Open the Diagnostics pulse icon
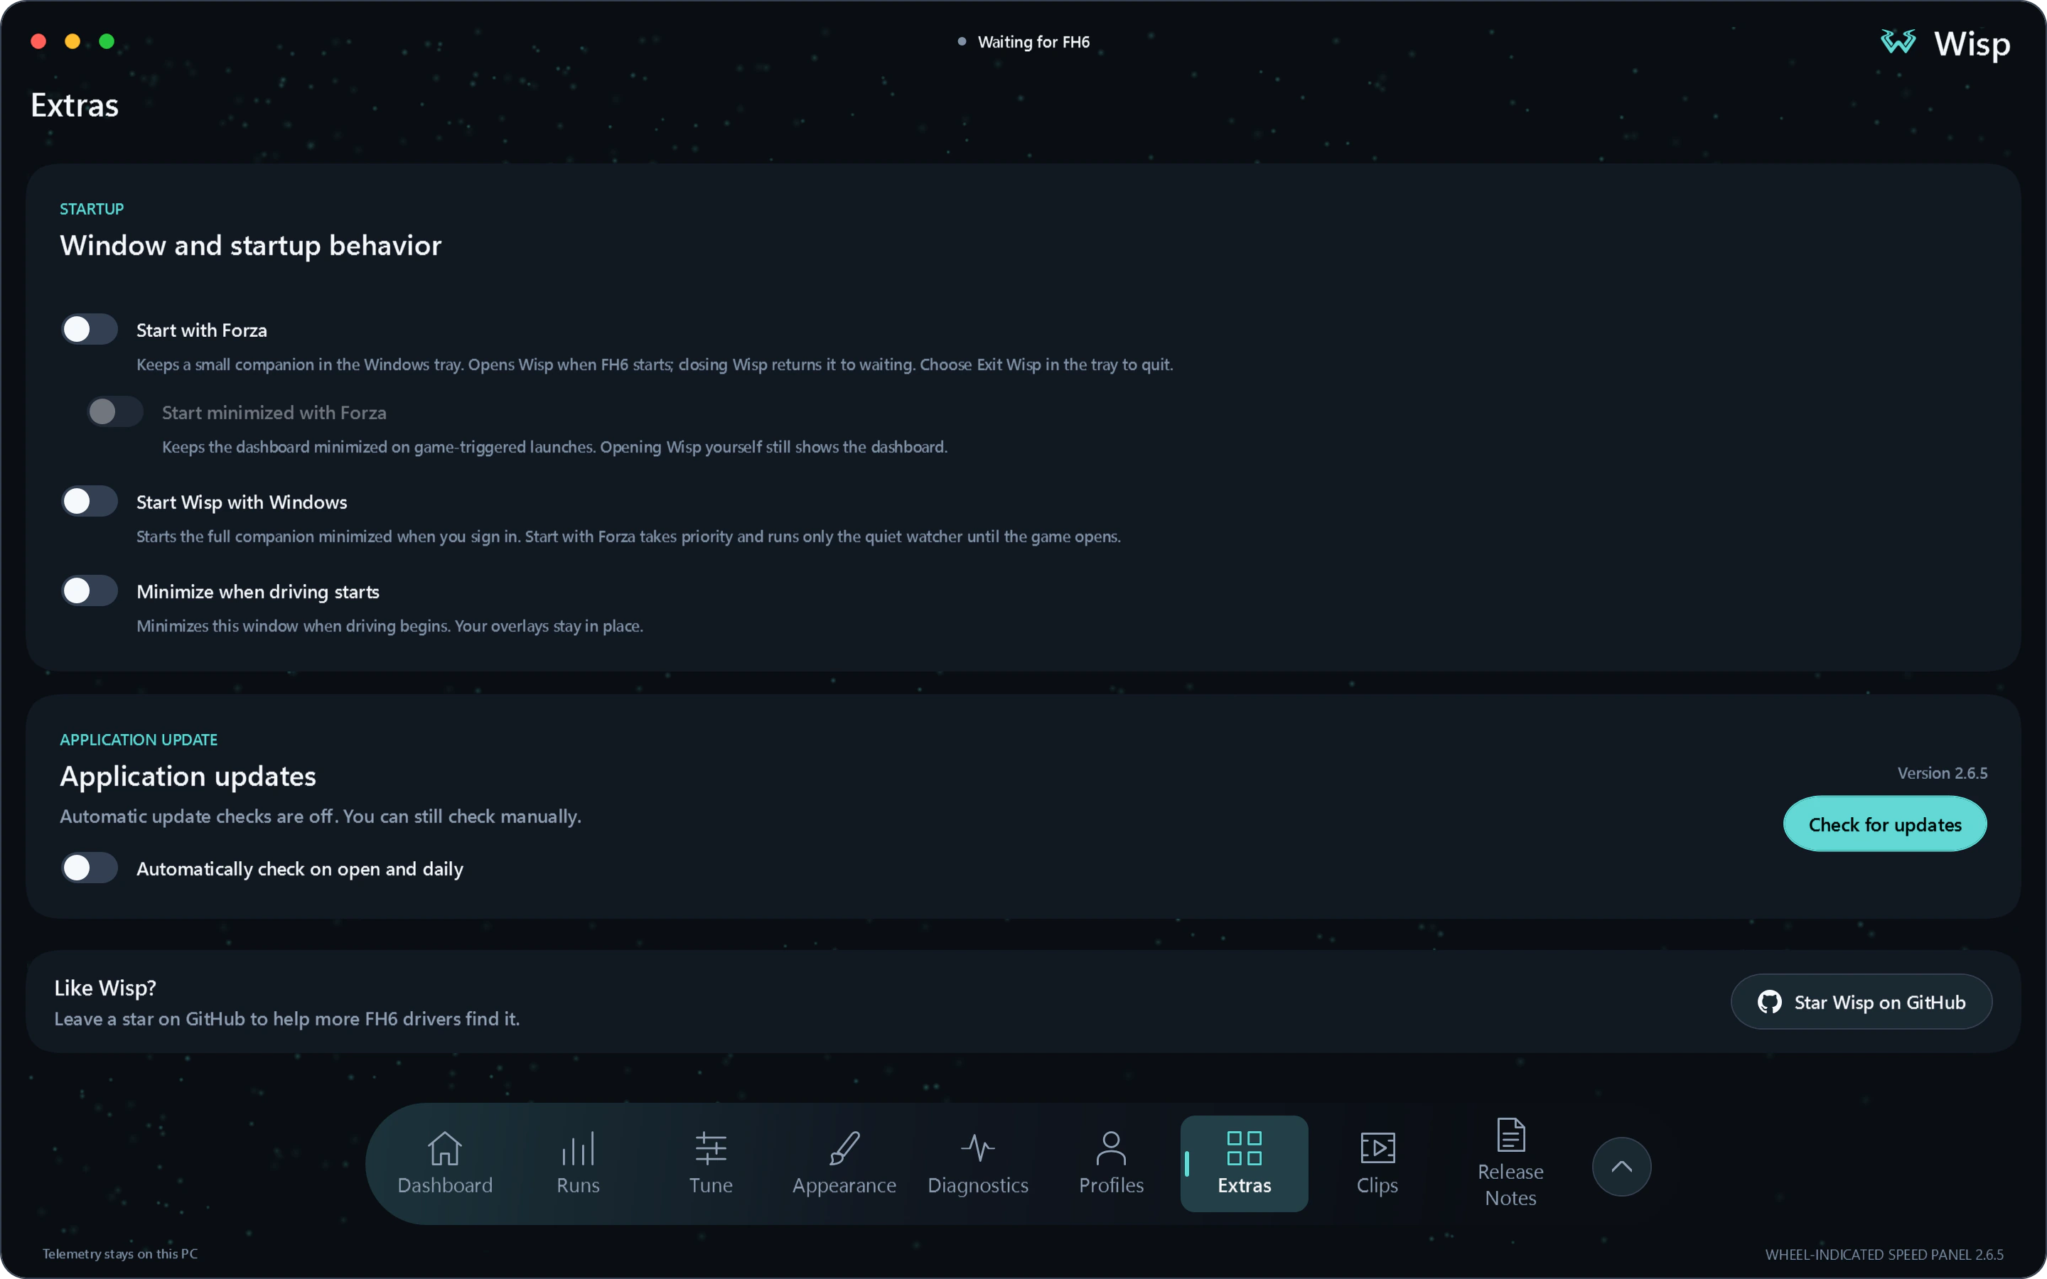The image size is (2047, 1279). point(978,1148)
